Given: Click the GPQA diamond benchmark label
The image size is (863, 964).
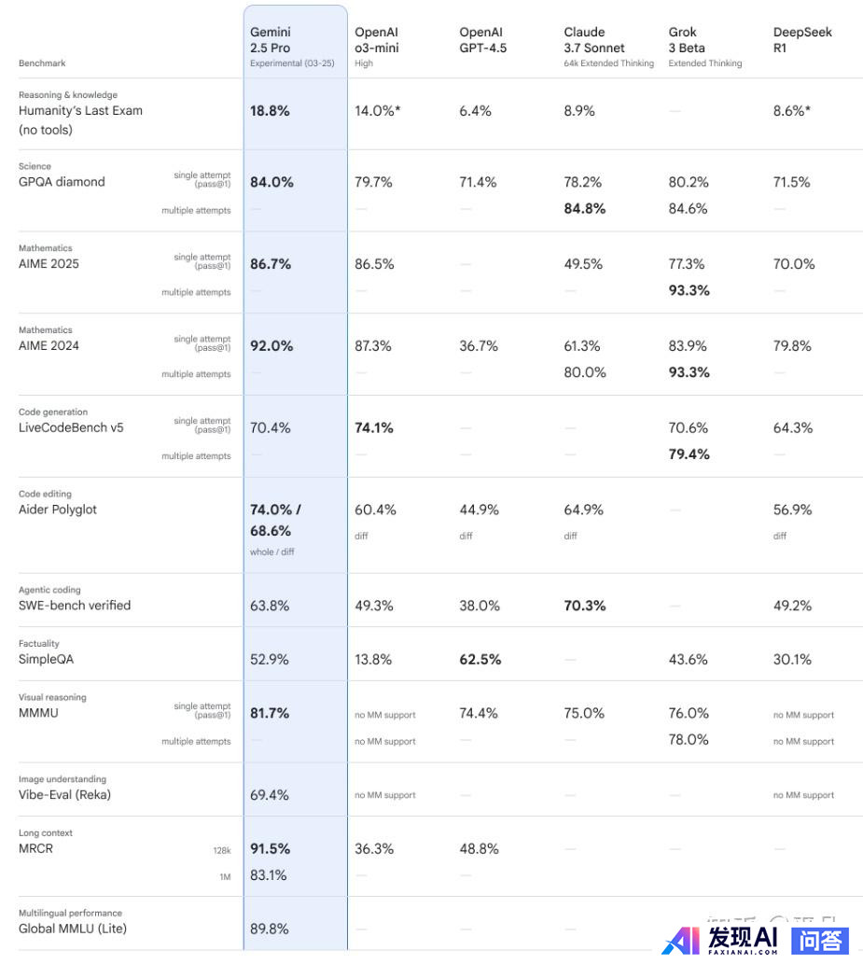Looking at the screenshot, I should tap(62, 182).
